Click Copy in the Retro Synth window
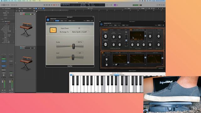 115,25
